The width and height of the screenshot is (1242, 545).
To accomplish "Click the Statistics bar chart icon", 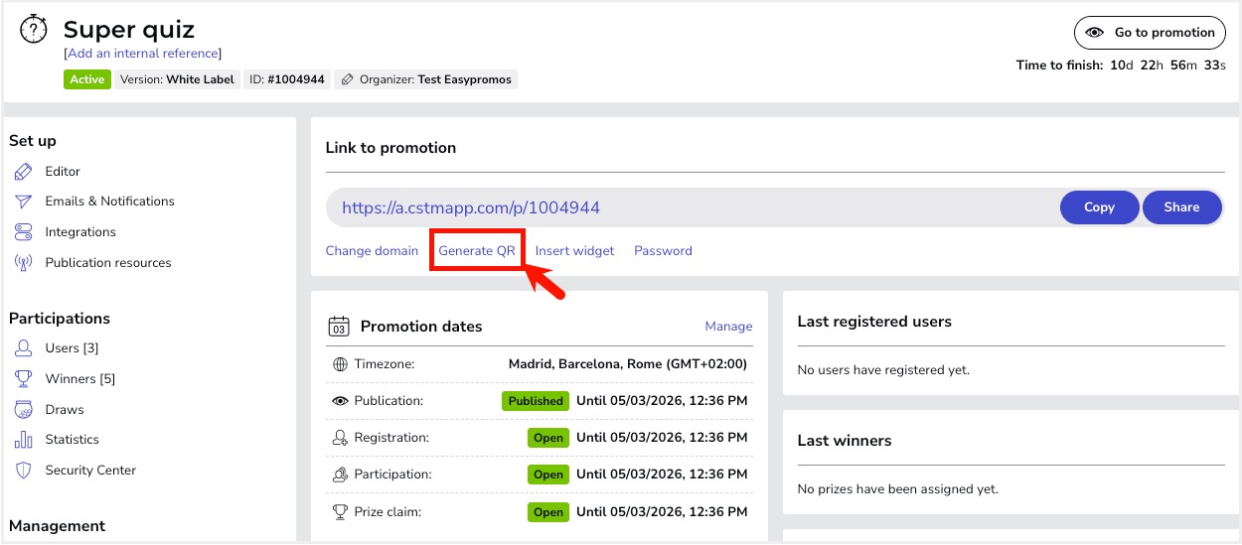I will click(24, 440).
